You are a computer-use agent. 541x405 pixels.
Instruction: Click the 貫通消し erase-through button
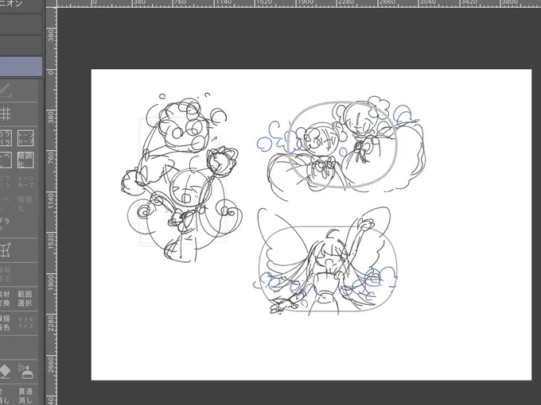coord(25,395)
